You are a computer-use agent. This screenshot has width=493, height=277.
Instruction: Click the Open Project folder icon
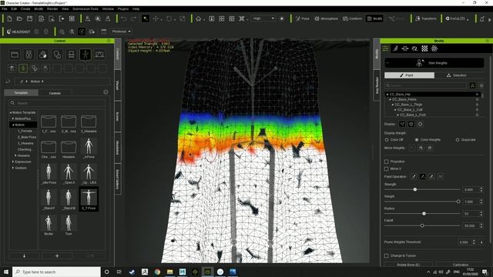(x=19, y=18)
